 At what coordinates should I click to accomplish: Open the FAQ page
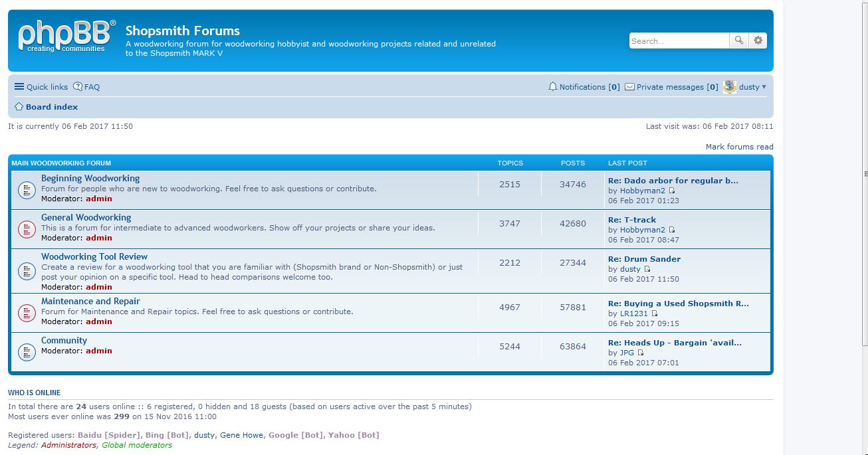[x=87, y=87]
